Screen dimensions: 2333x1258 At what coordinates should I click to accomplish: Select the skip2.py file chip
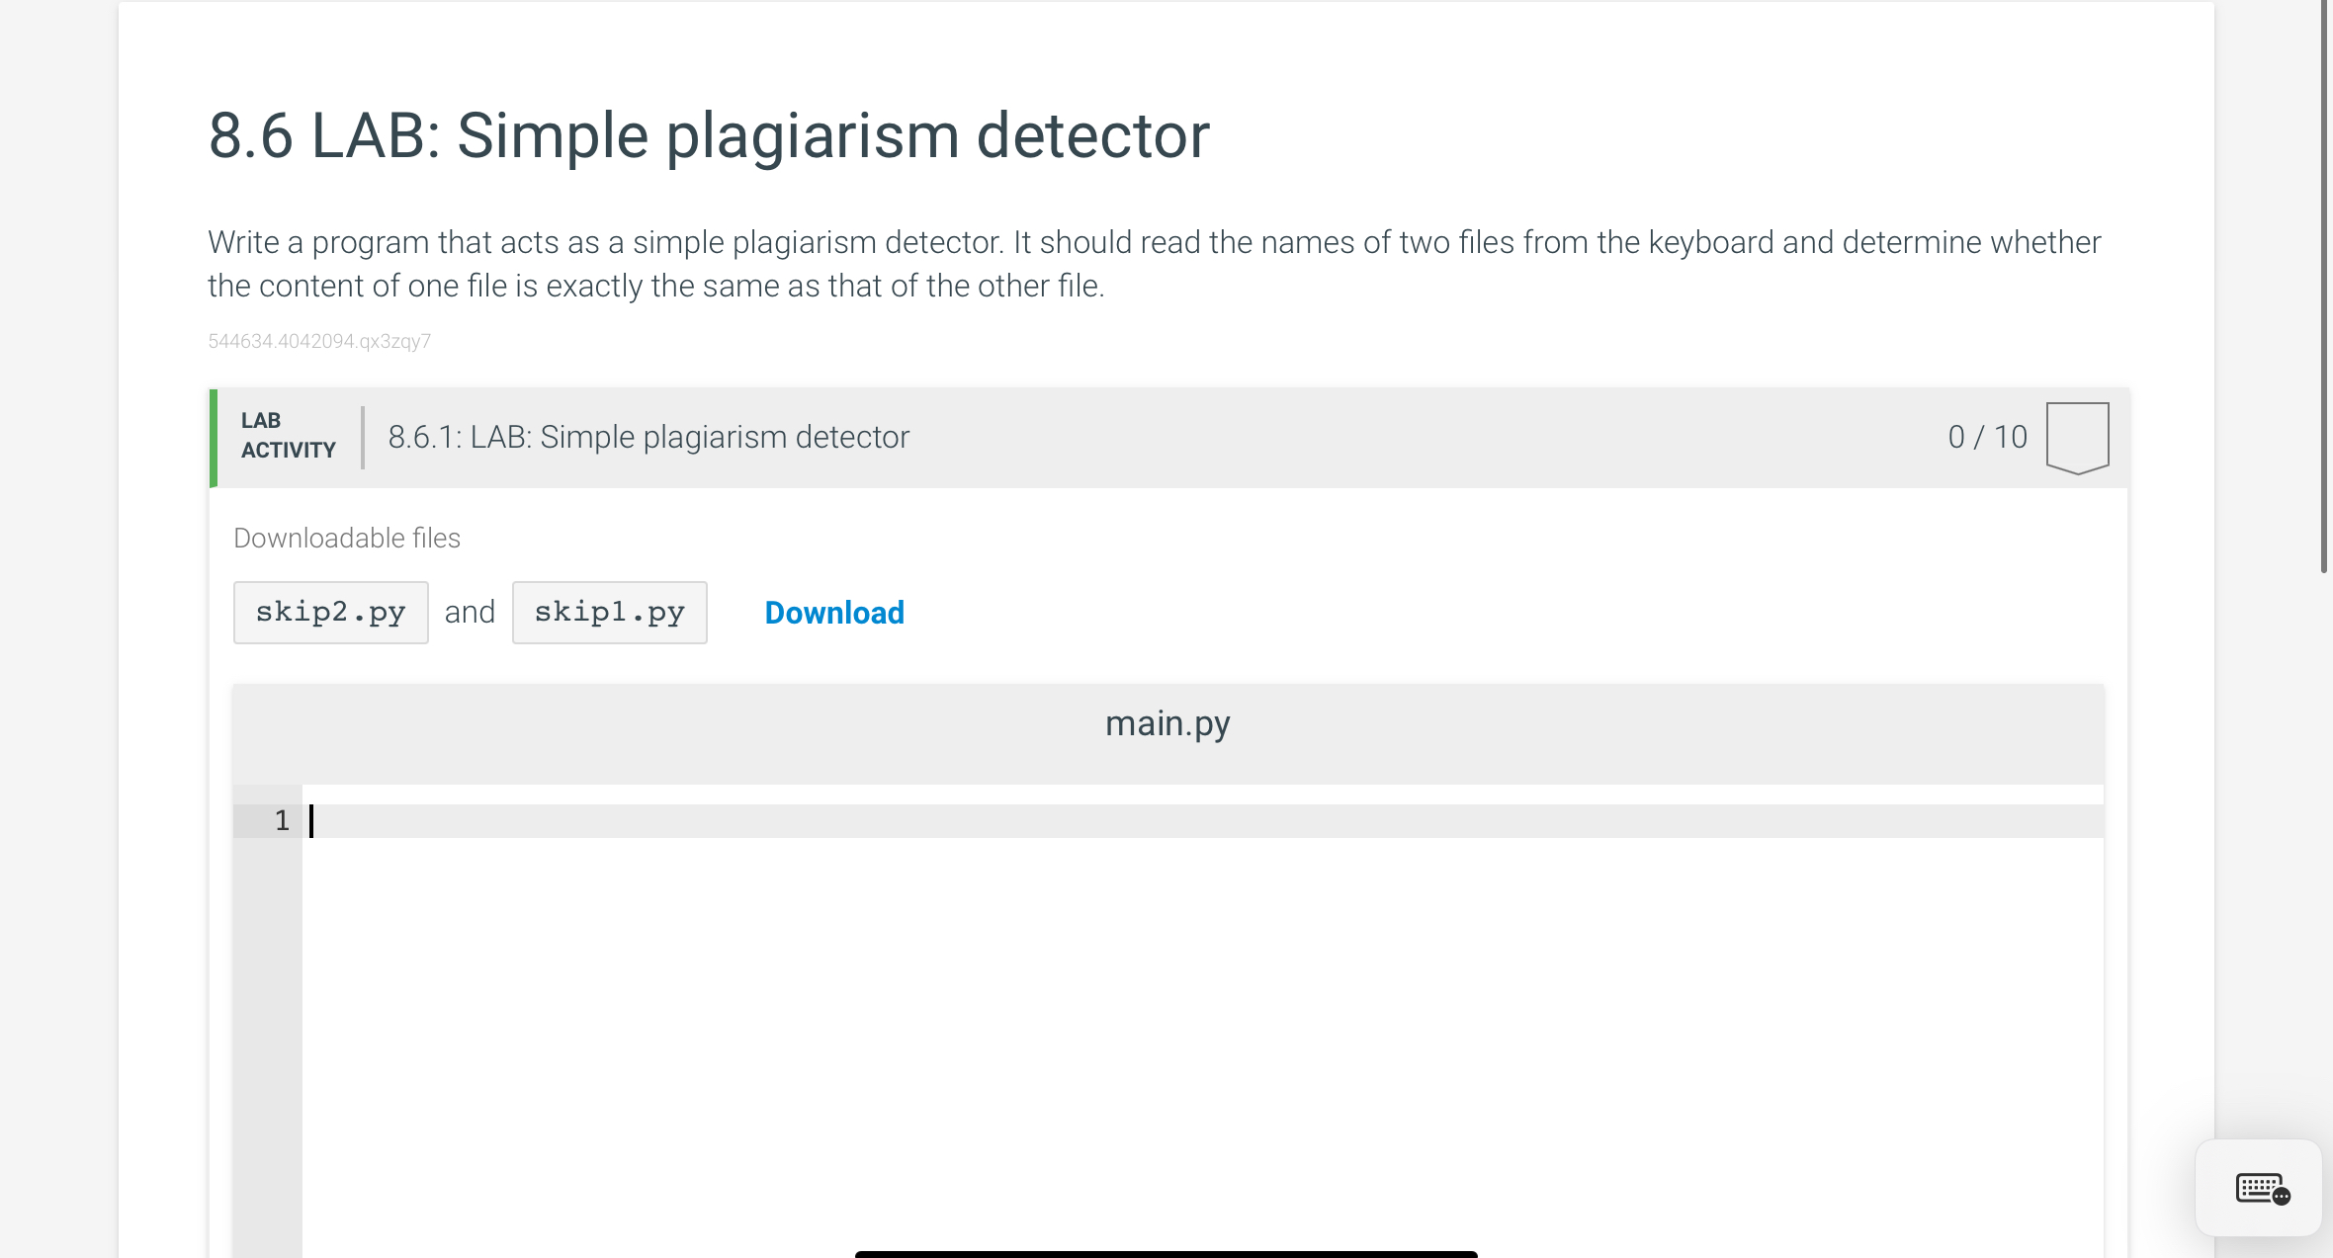[x=330, y=612]
